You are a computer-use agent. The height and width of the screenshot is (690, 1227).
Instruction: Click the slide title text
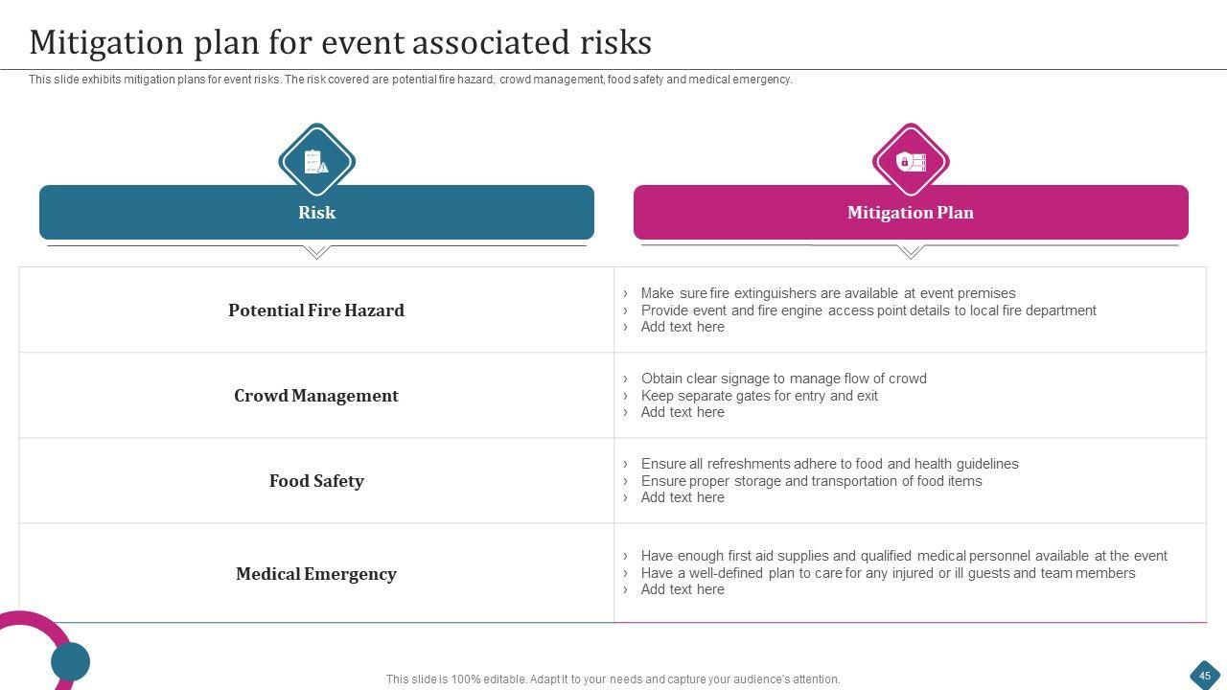(340, 43)
